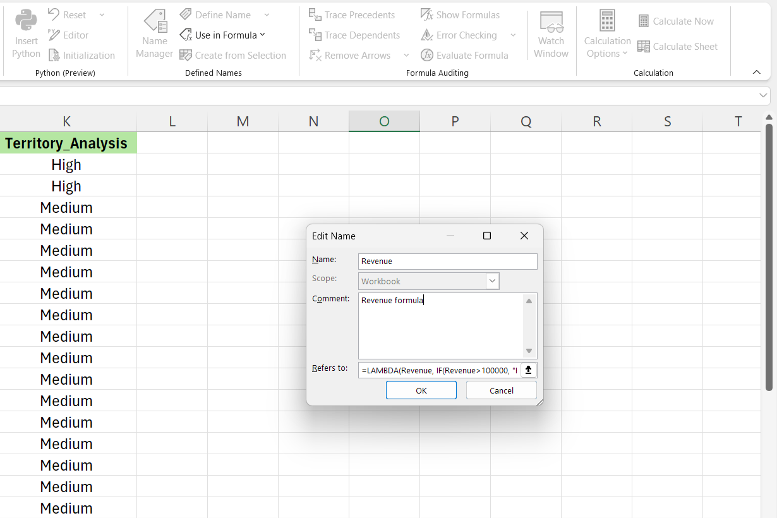Open the Use in Formula dropdown
Screen dimensions: 777x518
[222, 35]
